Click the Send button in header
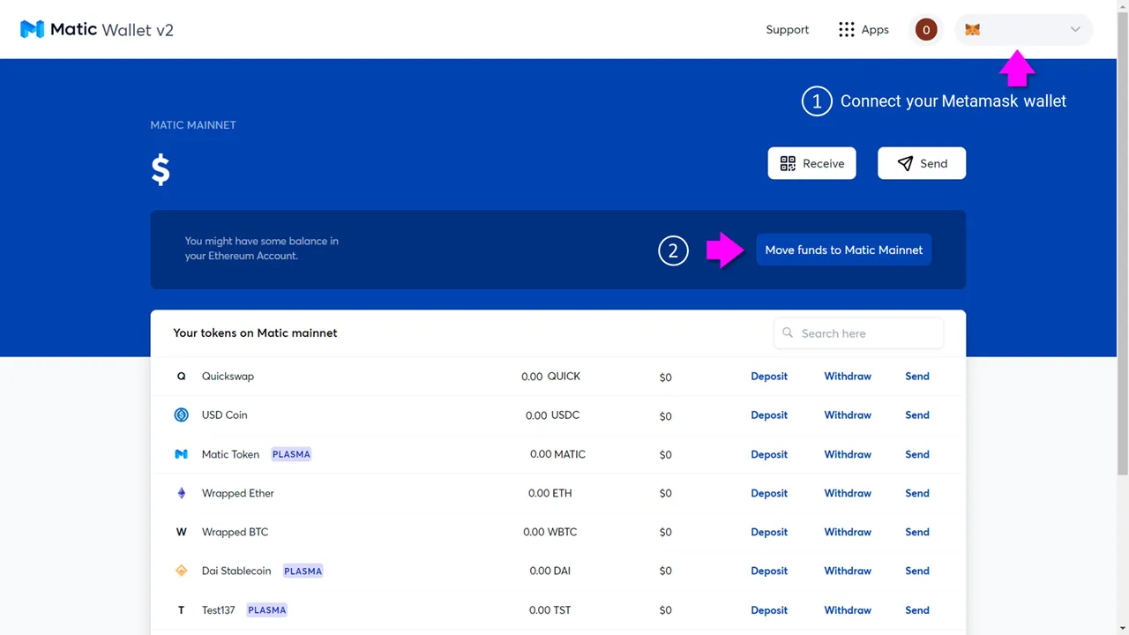The width and height of the screenshot is (1129, 635). [922, 163]
